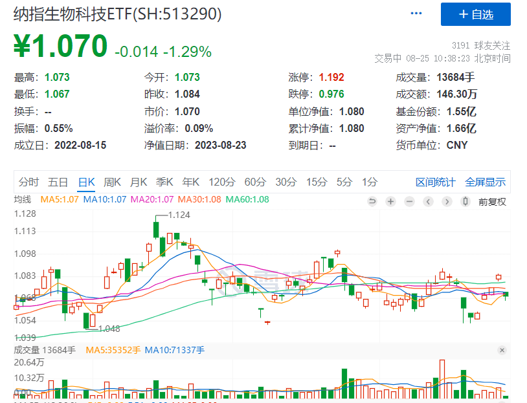Click the reset chart view icon
This screenshot has height=403, width=527.
[x=372, y=201]
